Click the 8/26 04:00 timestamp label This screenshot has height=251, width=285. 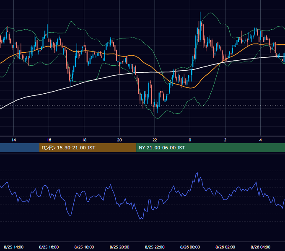click(260, 247)
